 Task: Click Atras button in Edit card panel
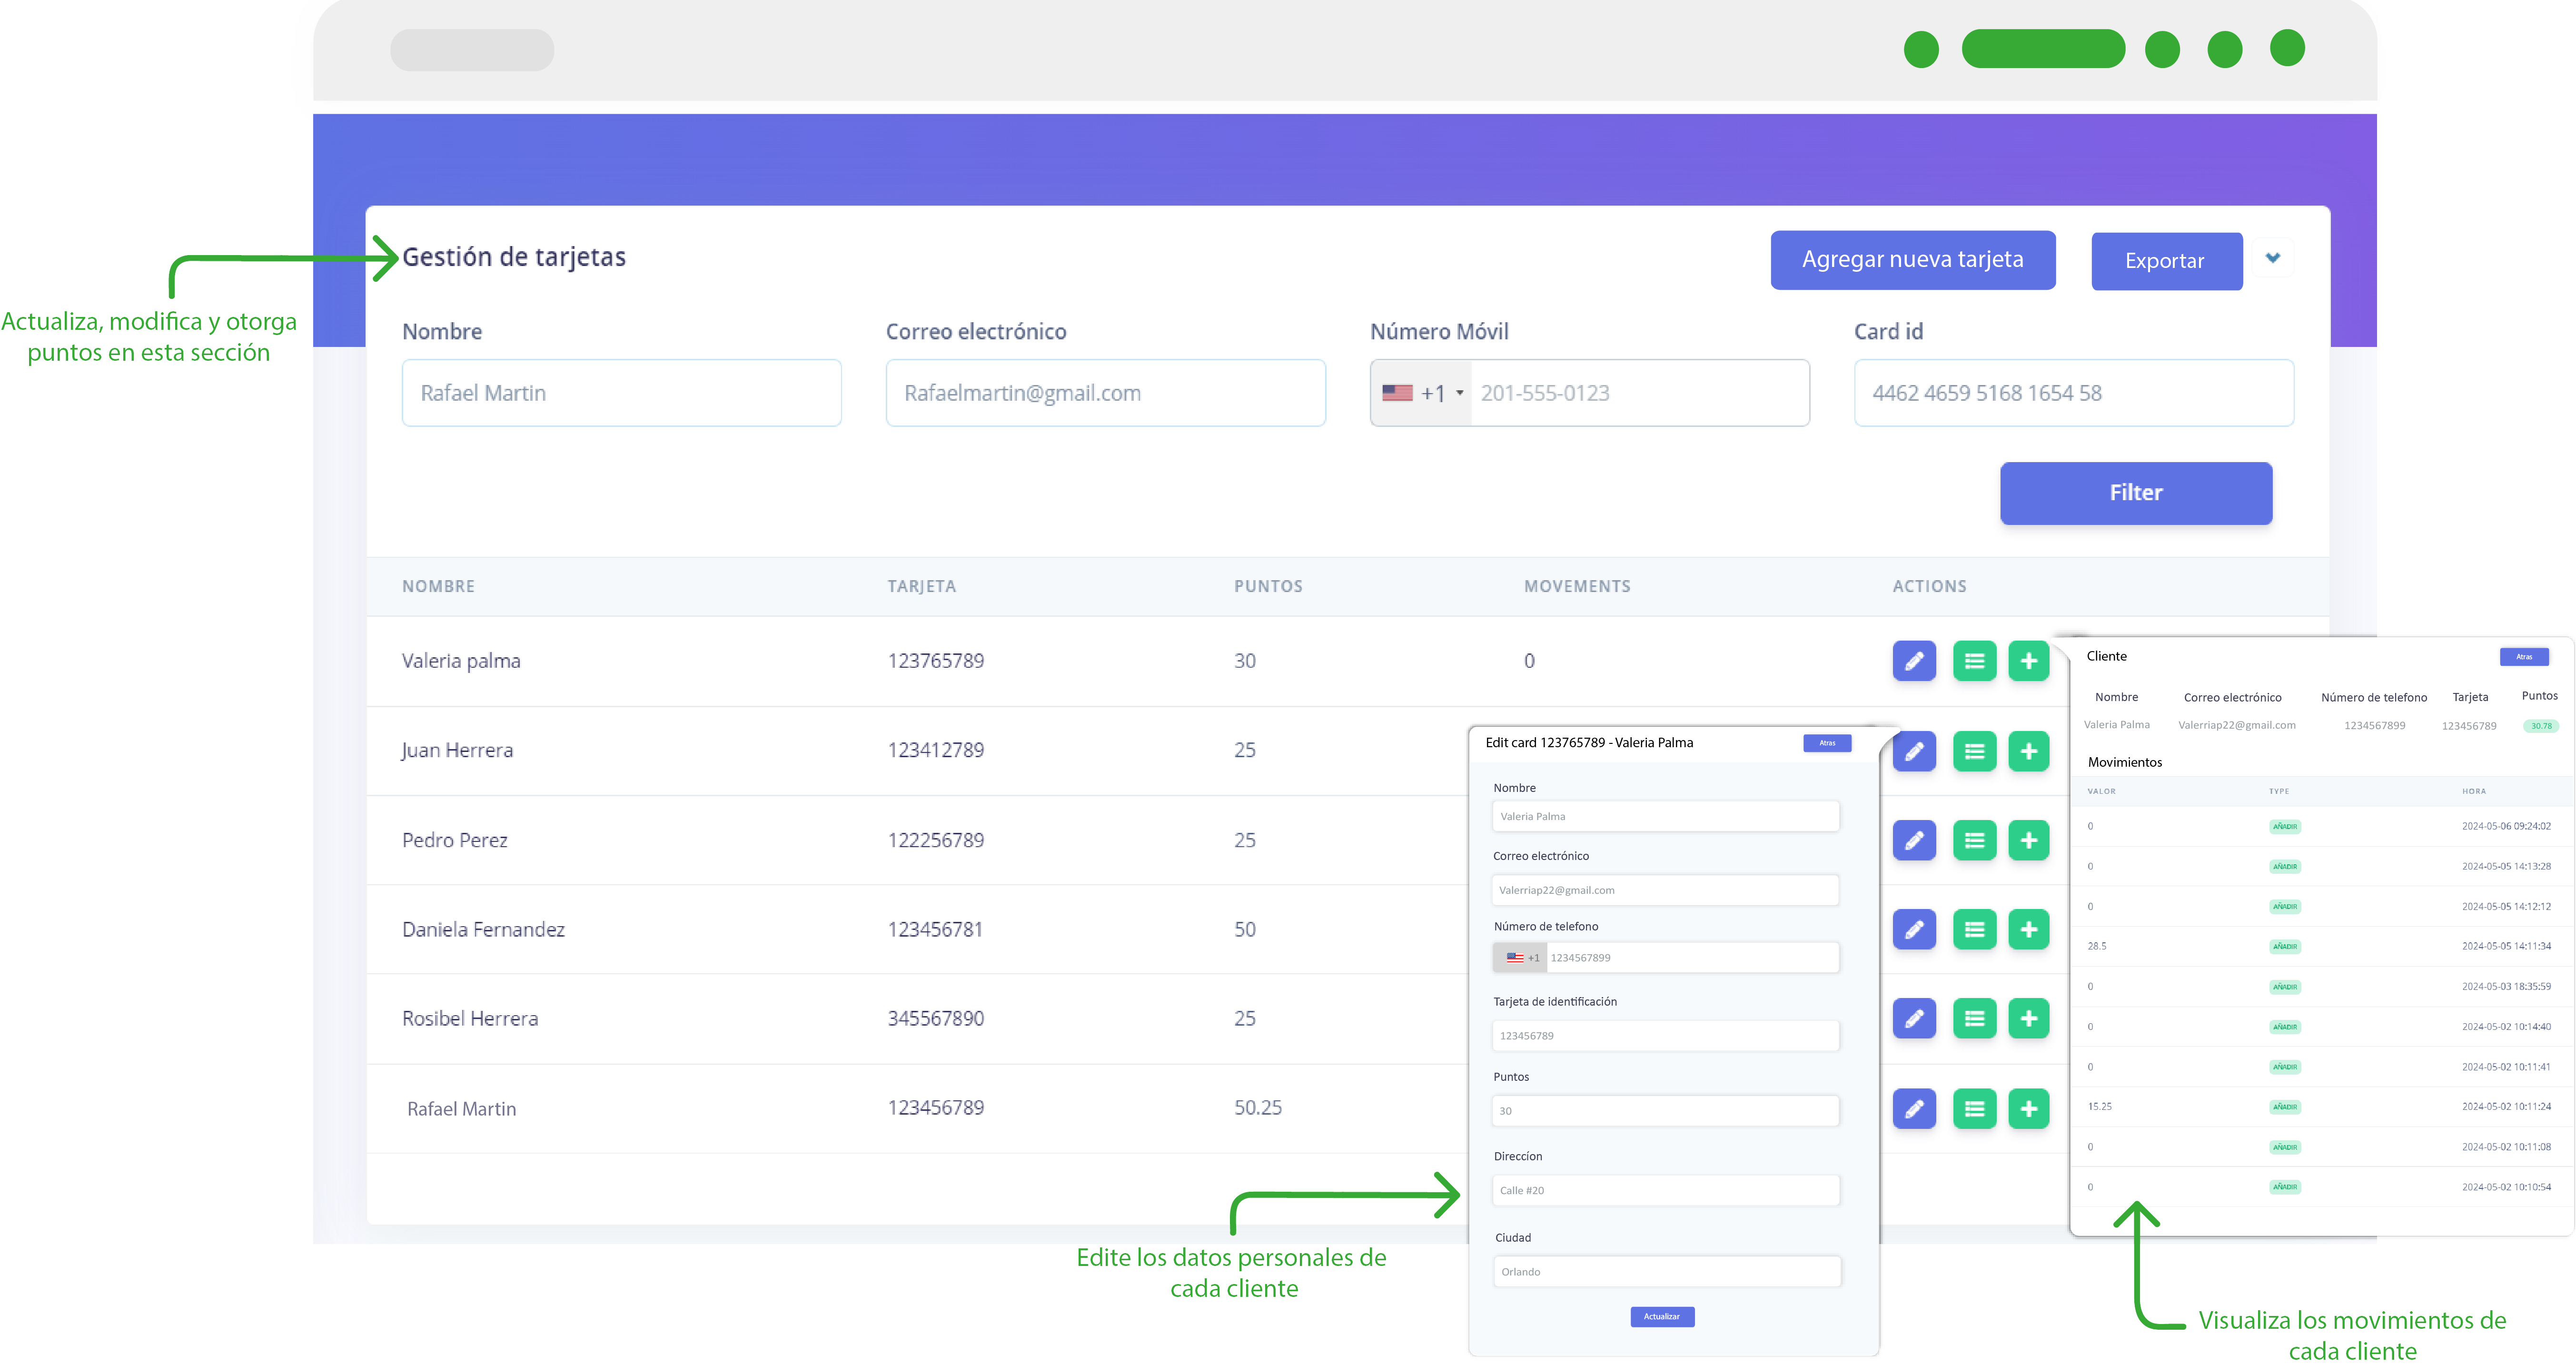(x=1826, y=743)
